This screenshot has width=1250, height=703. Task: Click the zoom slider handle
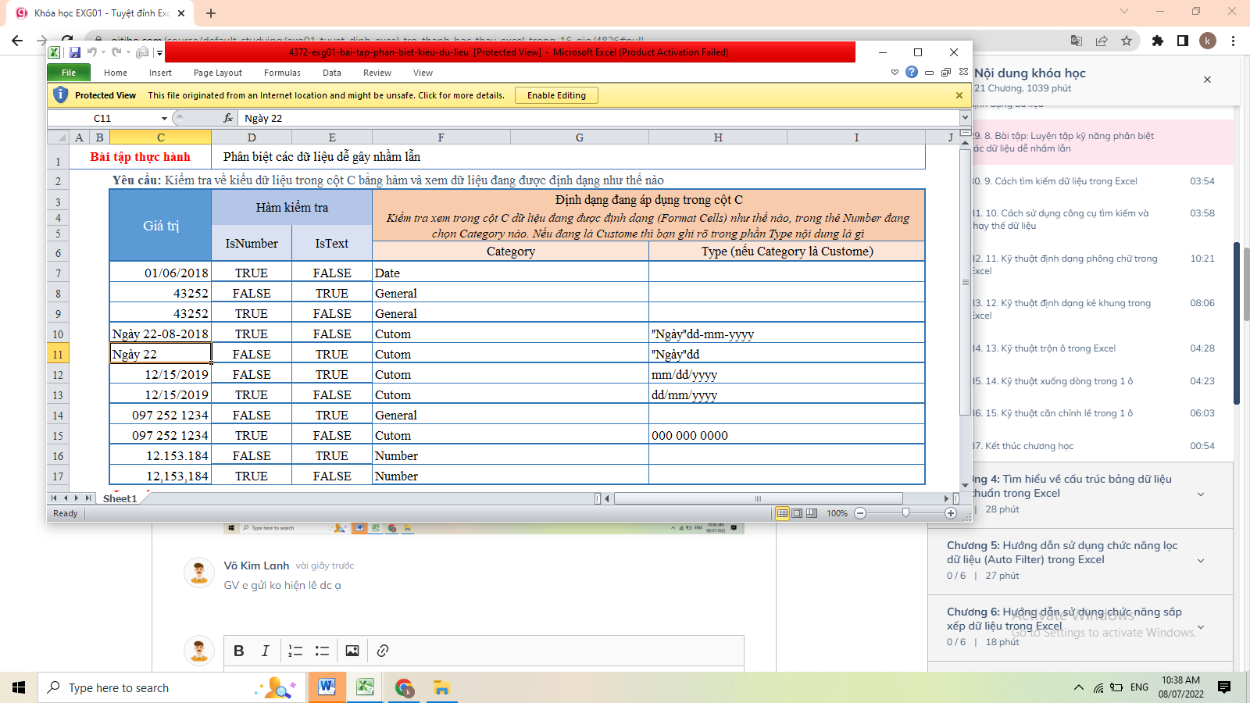tap(905, 513)
